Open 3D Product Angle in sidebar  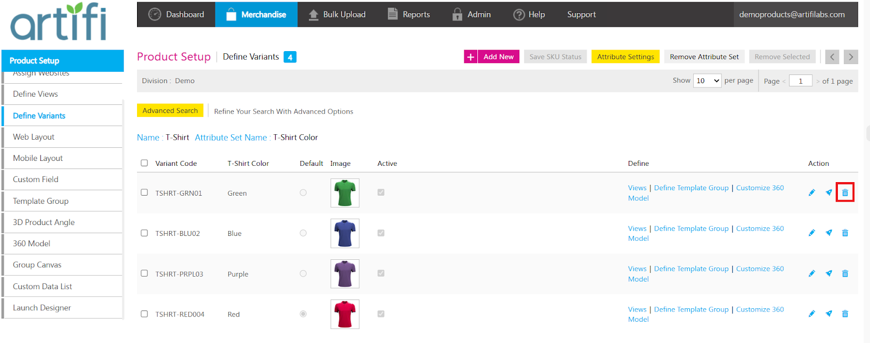click(x=63, y=222)
